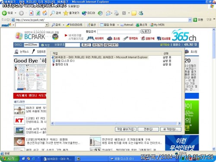Refresh the page with the green refresh icon
The image size is (216, 162).
(38, 13)
